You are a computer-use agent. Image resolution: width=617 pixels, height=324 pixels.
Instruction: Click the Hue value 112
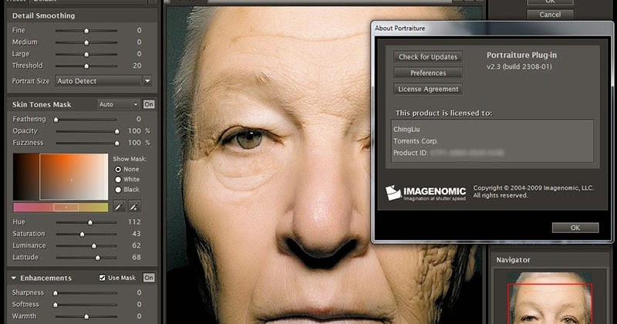134,222
